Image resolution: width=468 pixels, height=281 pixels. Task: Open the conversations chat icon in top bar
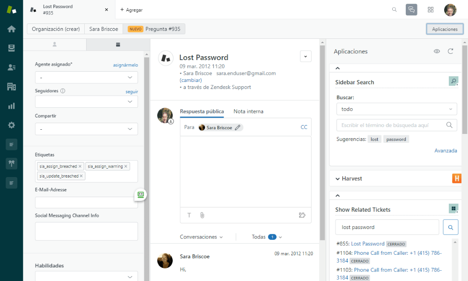point(411,9)
